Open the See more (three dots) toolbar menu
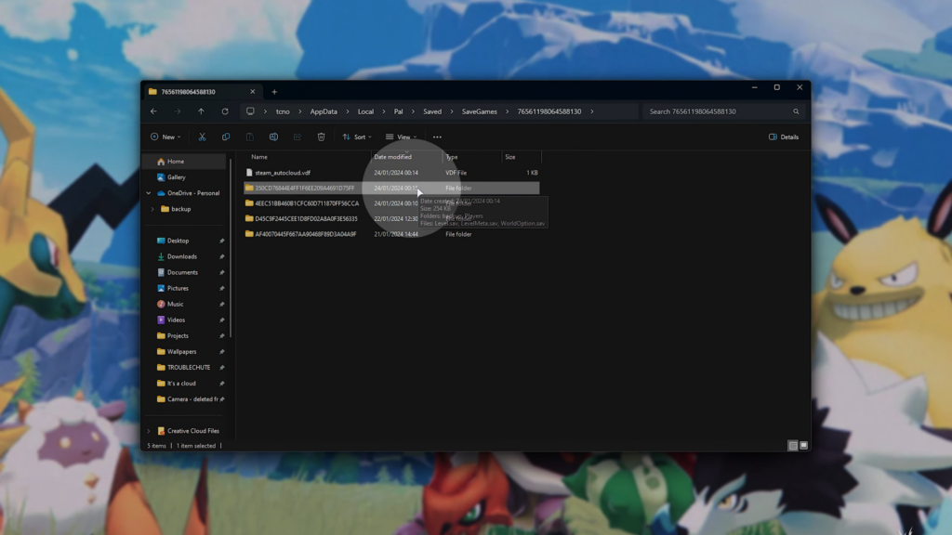 coord(437,137)
